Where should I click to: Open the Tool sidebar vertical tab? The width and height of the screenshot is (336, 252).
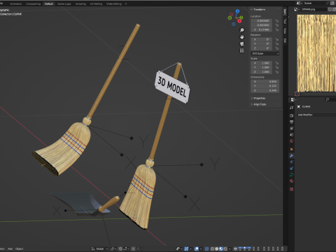click(x=285, y=21)
